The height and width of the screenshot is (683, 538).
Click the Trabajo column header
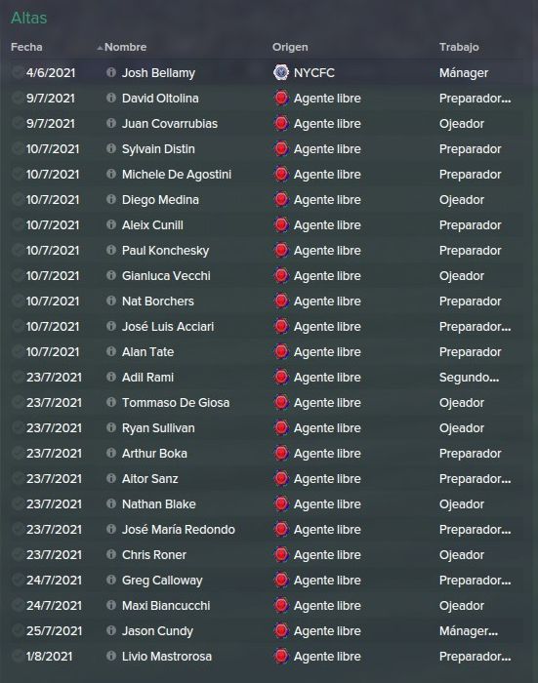[x=459, y=47]
